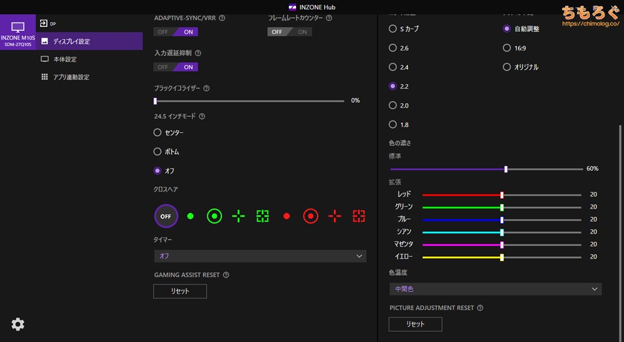Select ボトム for 24.5 inch mode
Screen dimensions: 624x342
click(157, 152)
